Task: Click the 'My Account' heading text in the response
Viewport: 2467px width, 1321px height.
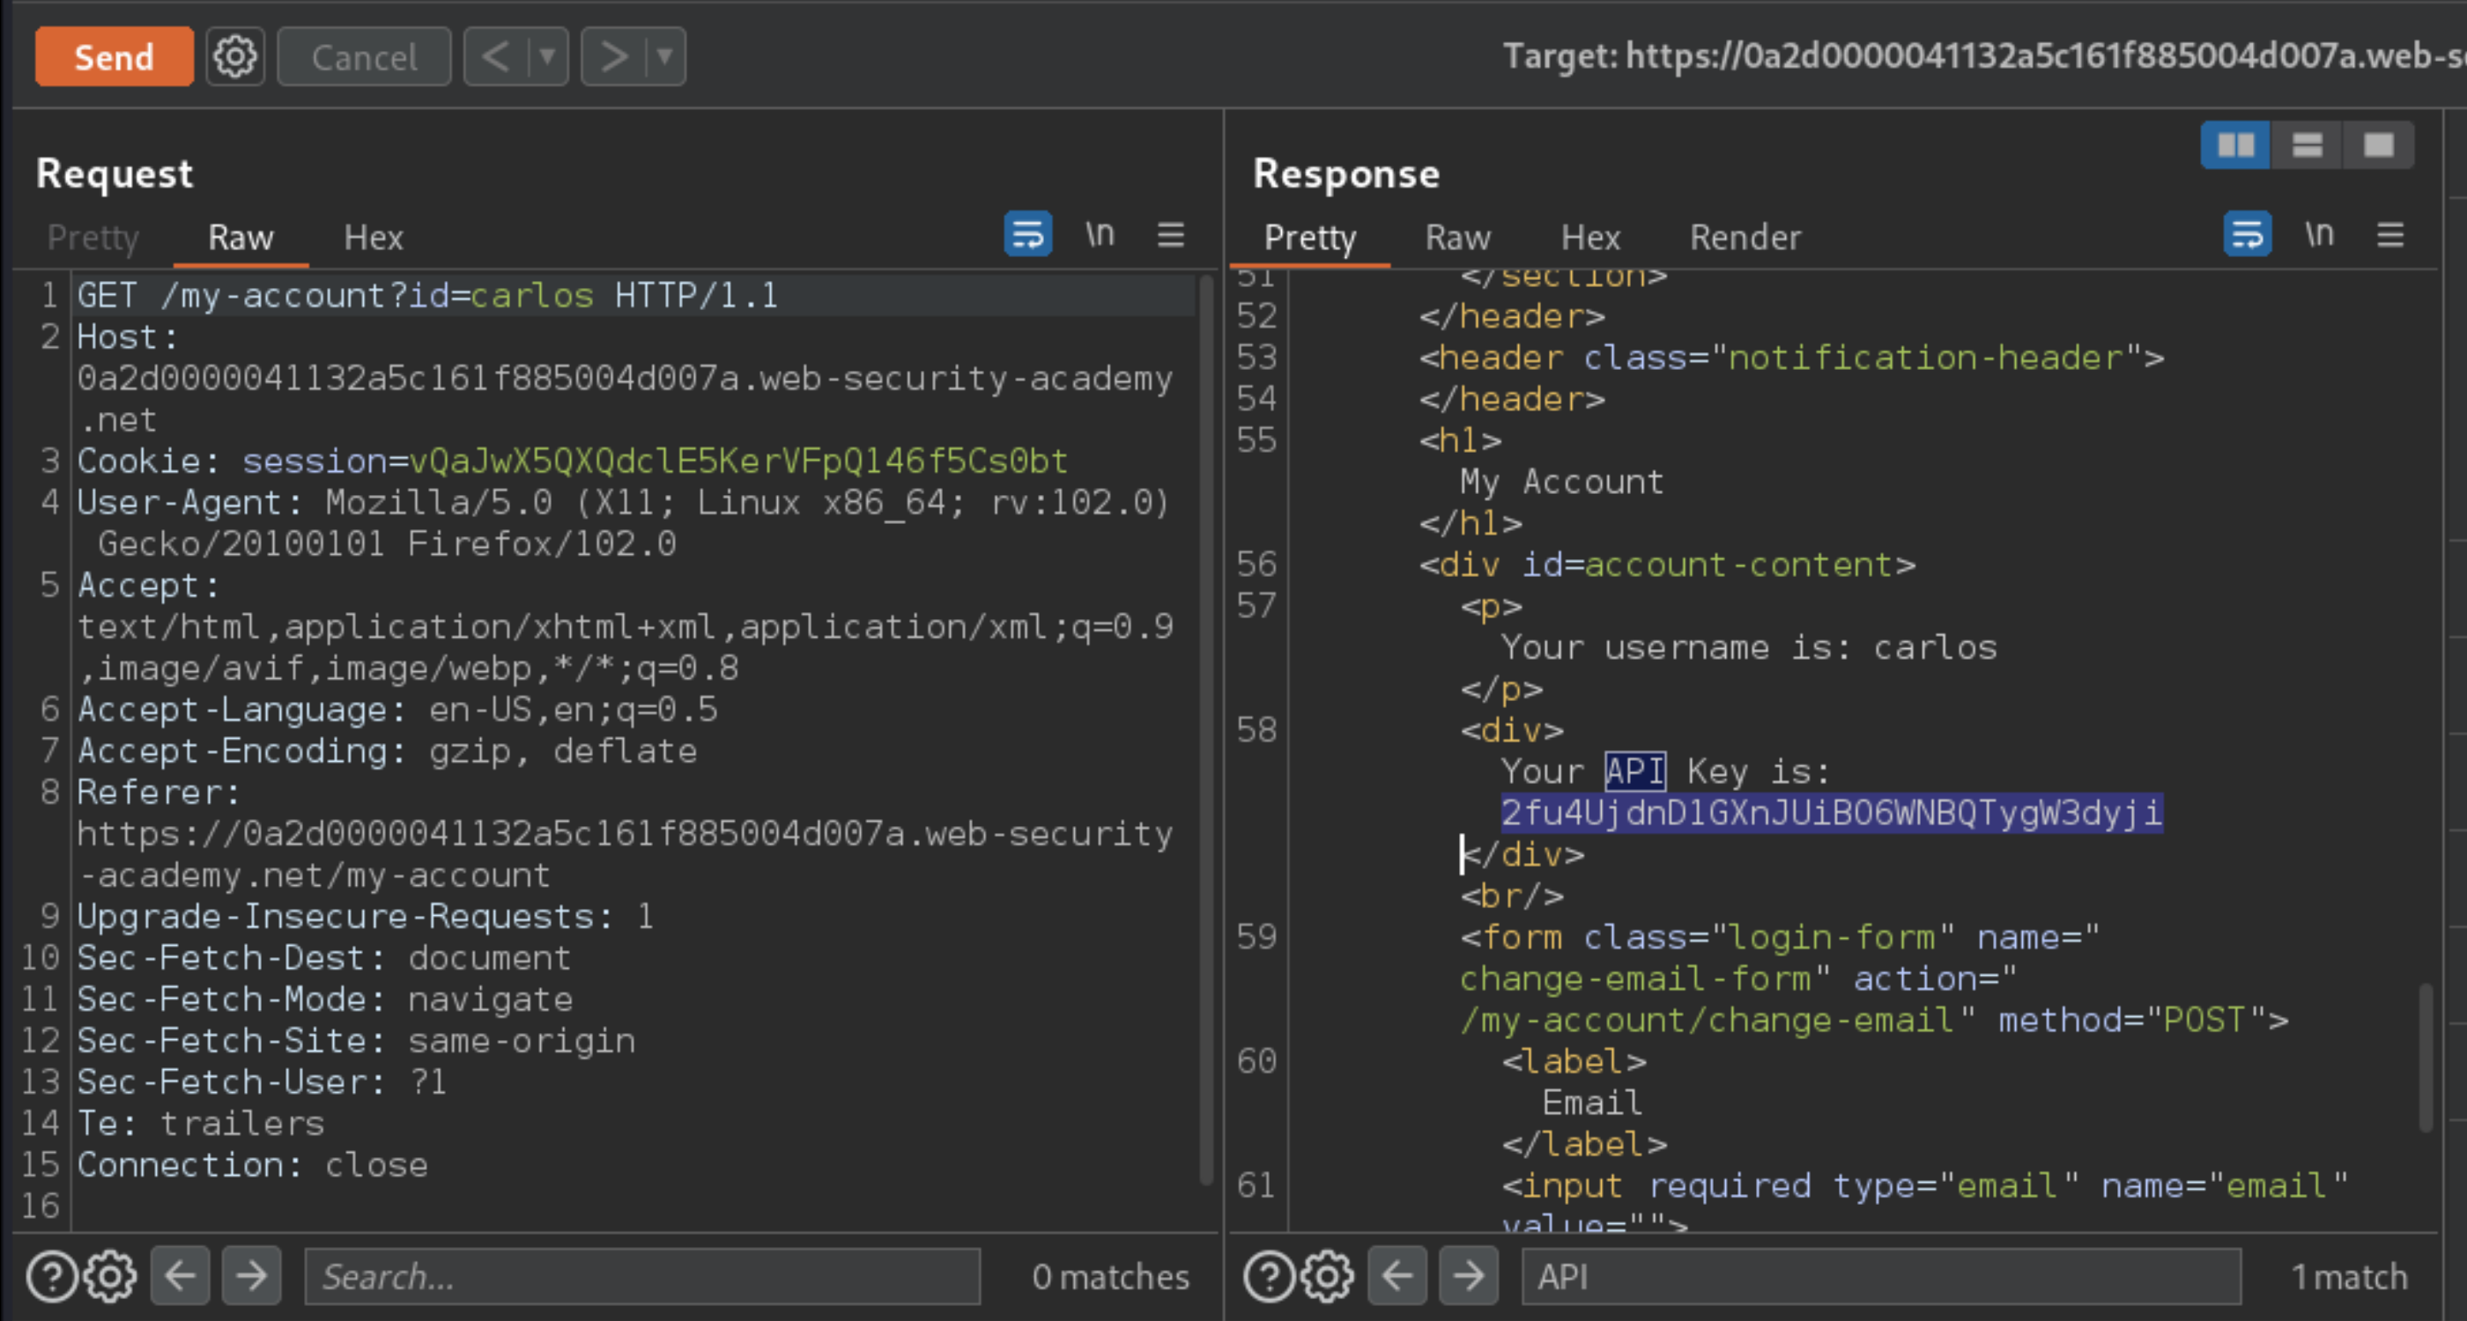Action: coord(1562,483)
